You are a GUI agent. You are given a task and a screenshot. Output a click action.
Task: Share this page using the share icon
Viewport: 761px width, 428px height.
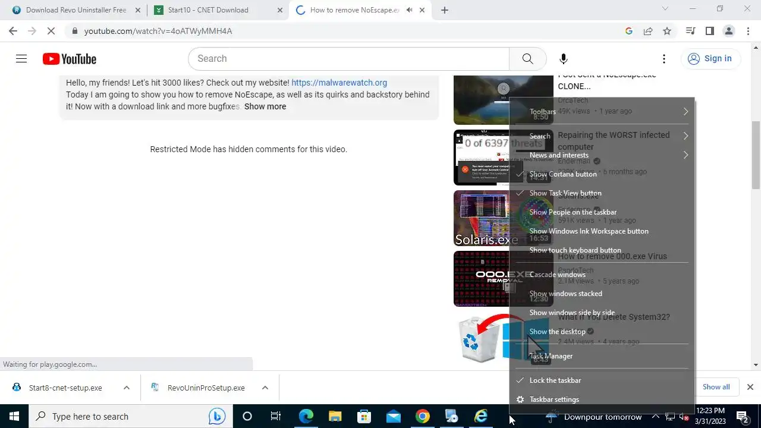[x=648, y=31]
